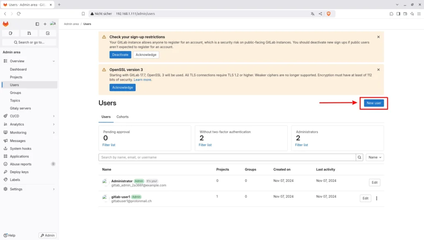Open Gitaly servers in the sidebar
The width and height of the screenshot is (424, 240).
20,108
